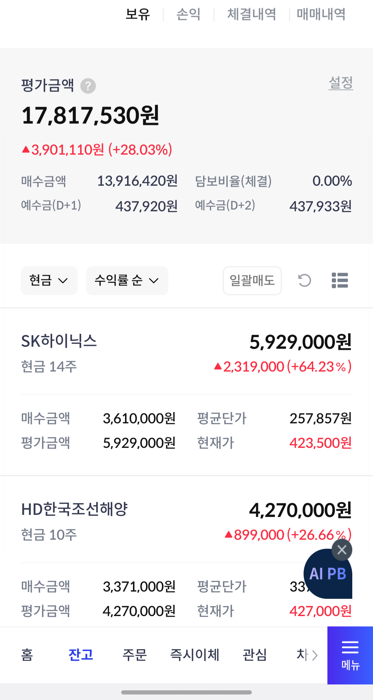373x700 pixels.
Task: Open the SK하이닉스 holding details
Action: [59, 341]
